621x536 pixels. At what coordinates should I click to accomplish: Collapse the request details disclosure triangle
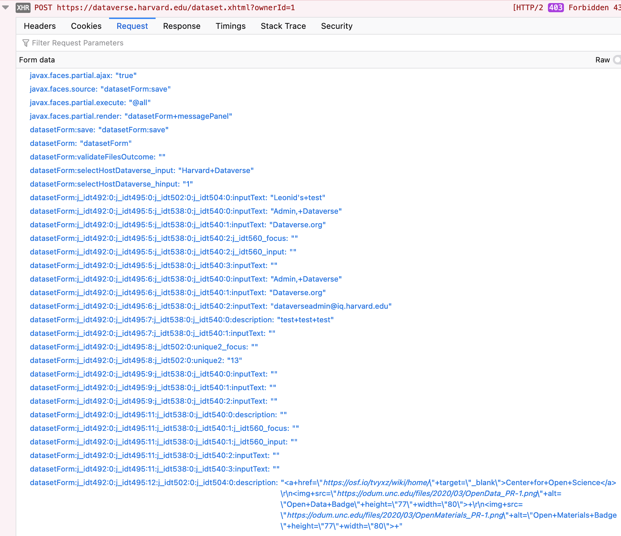coord(5,7)
